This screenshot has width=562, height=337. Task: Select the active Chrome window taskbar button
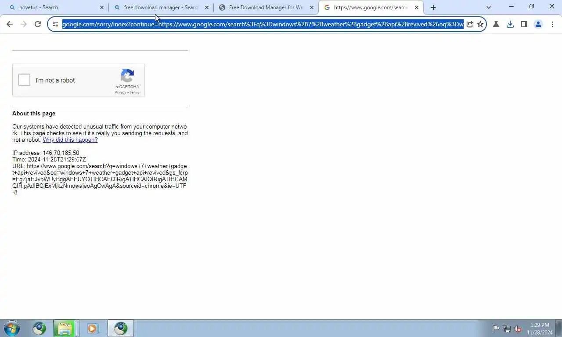[x=120, y=328]
